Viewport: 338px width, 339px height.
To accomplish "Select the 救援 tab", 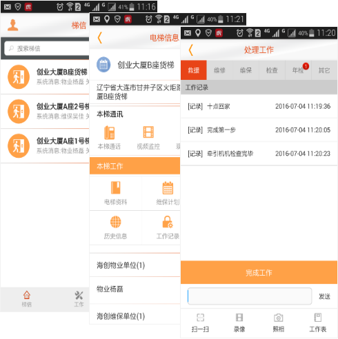I will coord(194,70).
